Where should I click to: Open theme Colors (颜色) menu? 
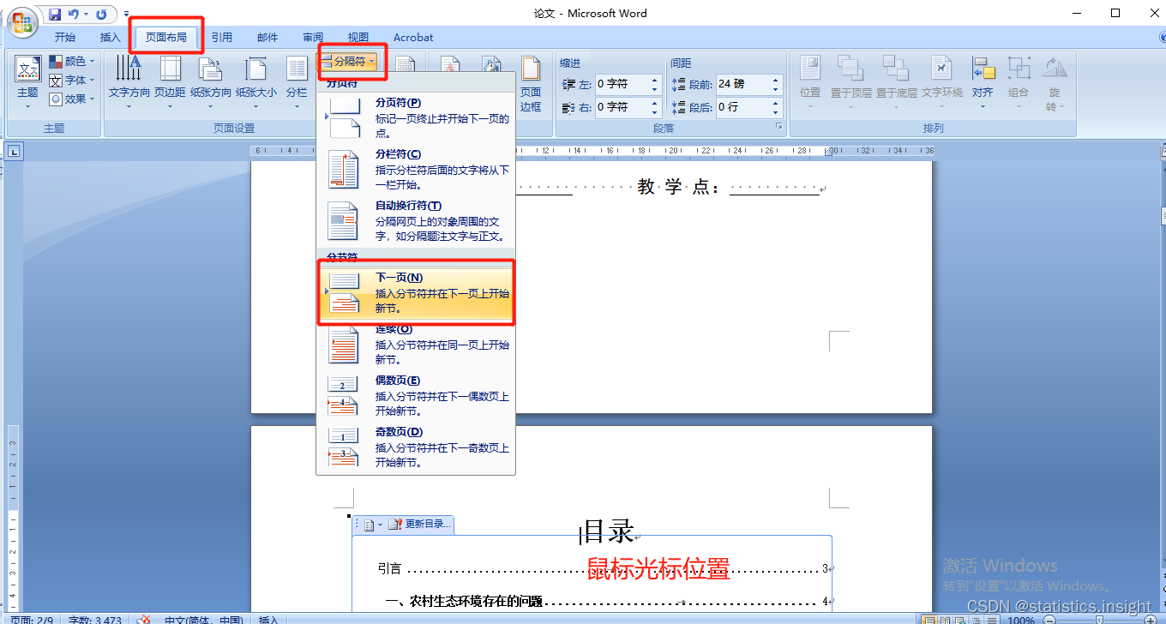click(73, 62)
